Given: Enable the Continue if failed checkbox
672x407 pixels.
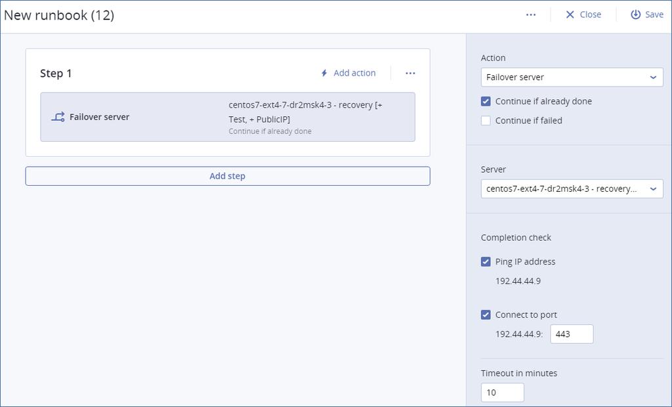Looking at the screenshot, I should (x=486, y=121).
